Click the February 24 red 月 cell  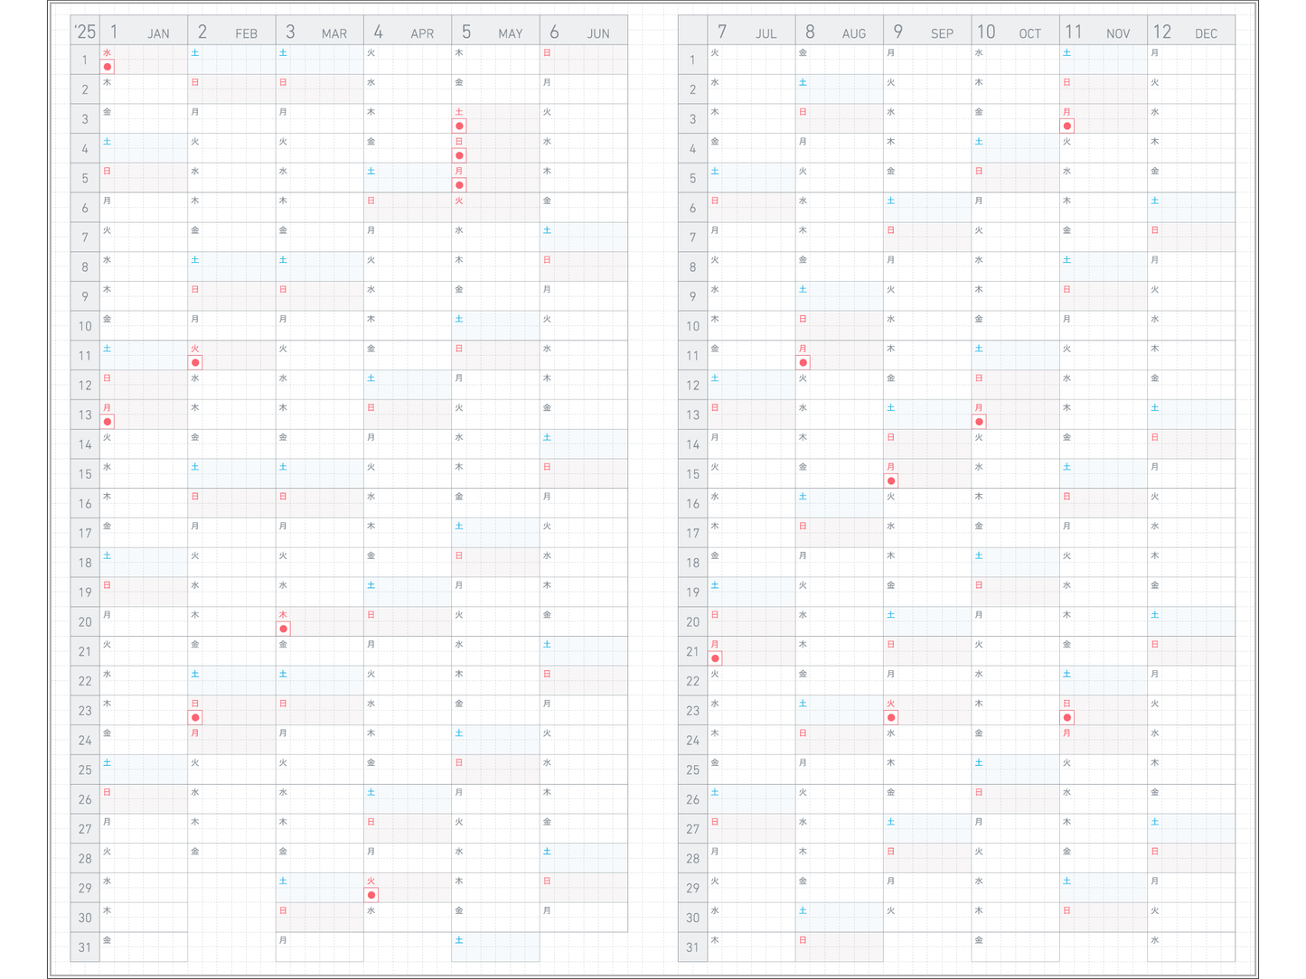(231, 740)
